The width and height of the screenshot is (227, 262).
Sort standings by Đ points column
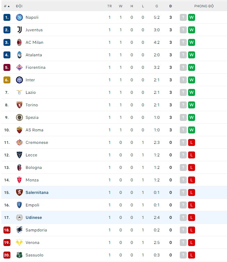point(170,6)
